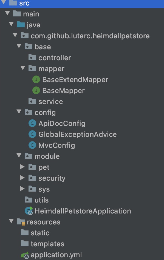Viewport: 164px width, 260px height.
Task: Click the blue java source folder icon
Action: 21,25
